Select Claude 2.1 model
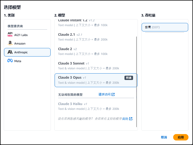The image size is (193, 145). (96, 37)
